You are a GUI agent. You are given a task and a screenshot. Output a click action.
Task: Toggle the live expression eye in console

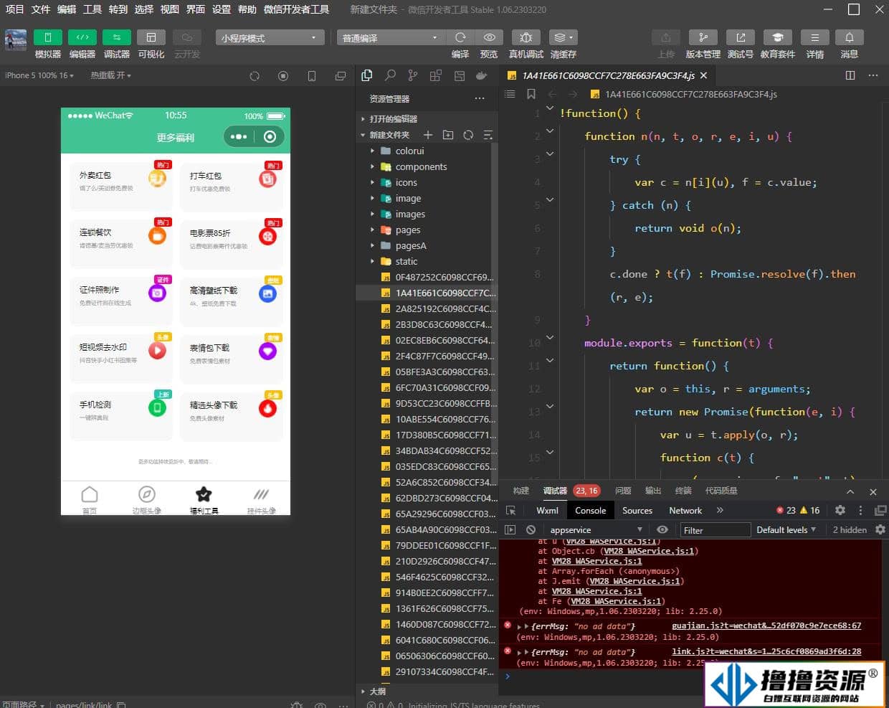point(662,530)
